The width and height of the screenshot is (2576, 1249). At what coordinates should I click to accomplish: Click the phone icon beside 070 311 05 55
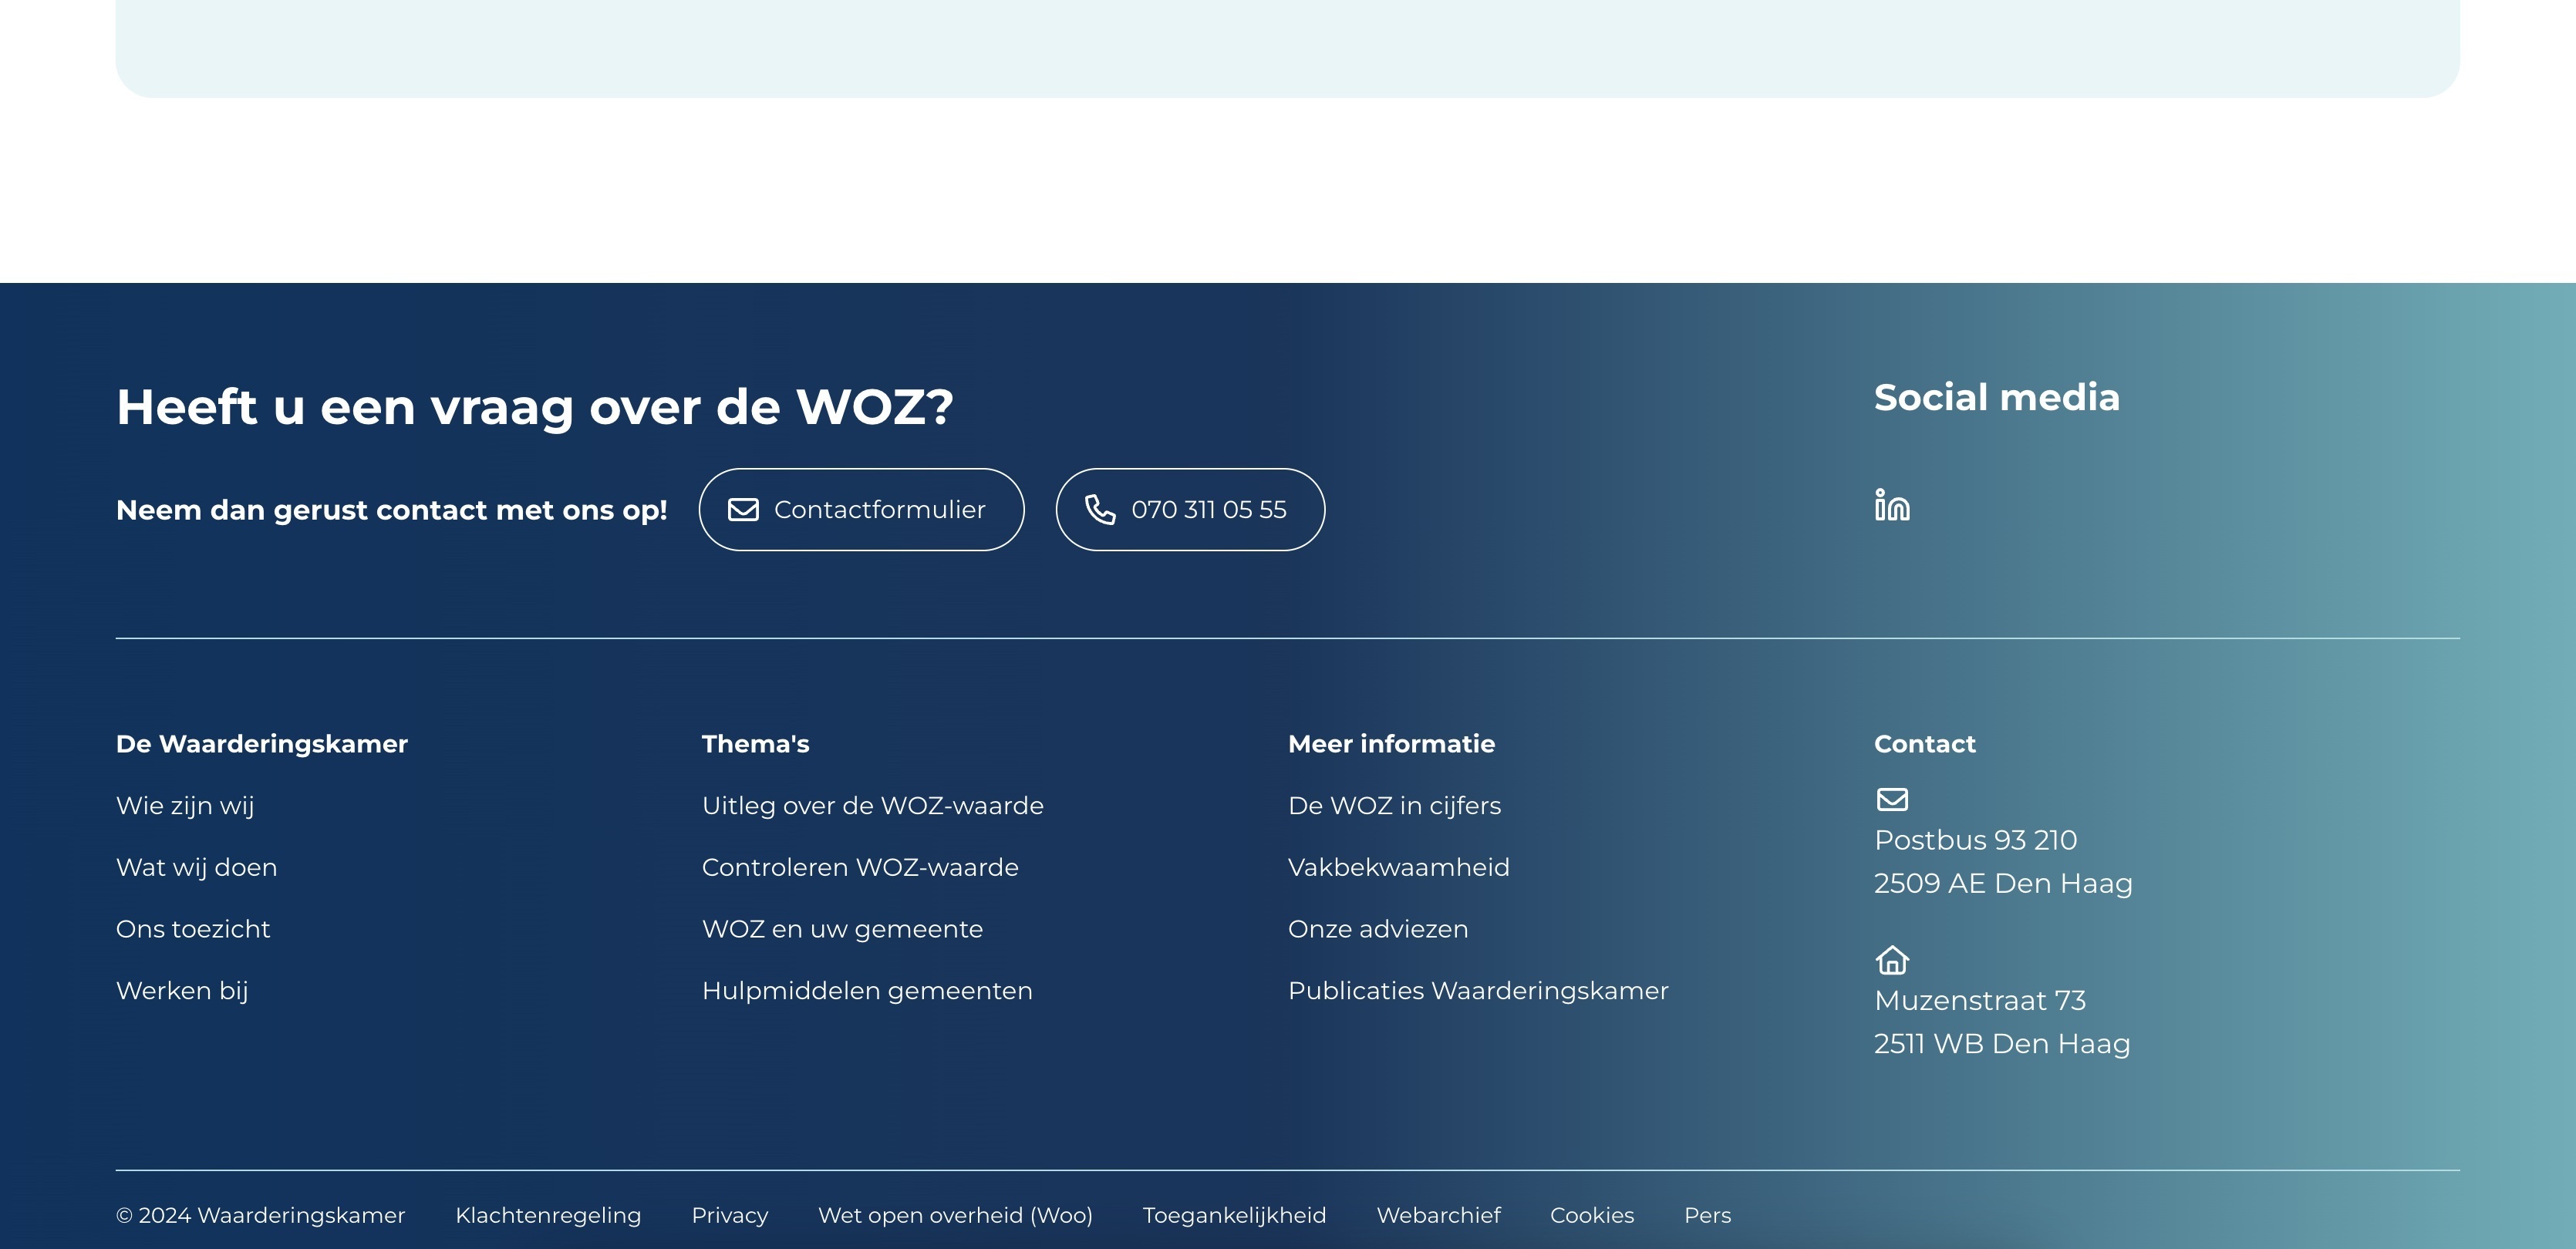(x=1100, y=510)
